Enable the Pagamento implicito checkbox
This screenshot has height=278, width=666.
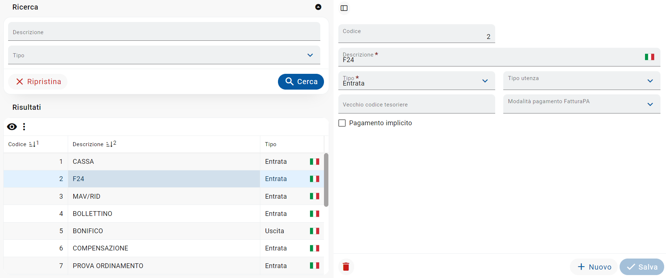point(342,123)
